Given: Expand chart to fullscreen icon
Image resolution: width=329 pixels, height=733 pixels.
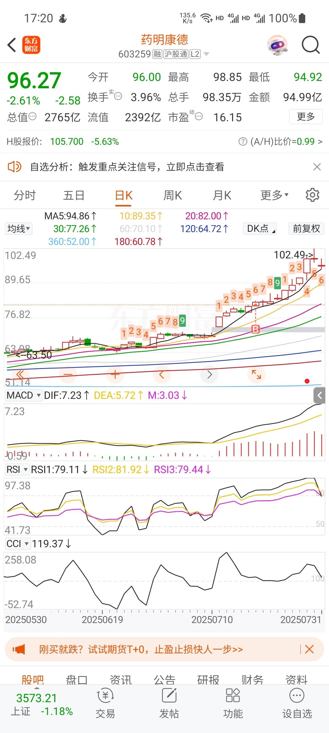Looking at the screenshot, I should pyautogui.click(x=256, y=374).
